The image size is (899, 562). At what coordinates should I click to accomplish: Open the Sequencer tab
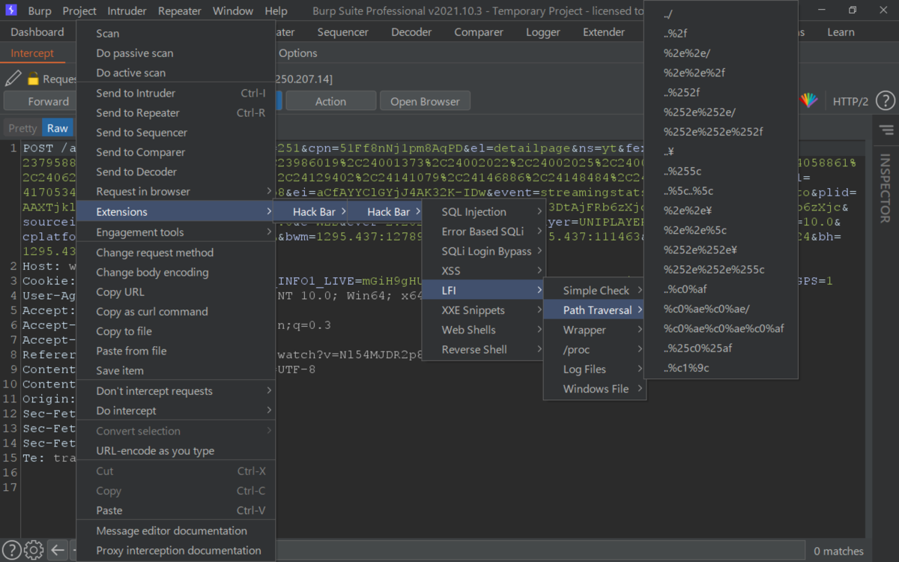tap(343, 32)
